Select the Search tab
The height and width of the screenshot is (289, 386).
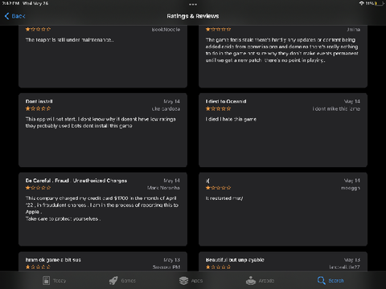pos(331,280)
